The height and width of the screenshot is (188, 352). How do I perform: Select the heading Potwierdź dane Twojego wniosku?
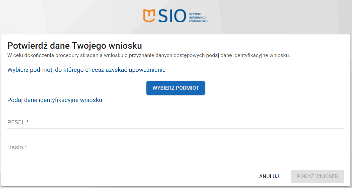coord(74,46)
